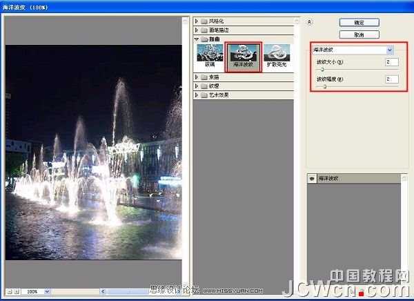Viewport: 414px width, 301px height.
Task: Collapse the filter thumbnails panel with the double-chevron icon
Action: click(309, 22)
